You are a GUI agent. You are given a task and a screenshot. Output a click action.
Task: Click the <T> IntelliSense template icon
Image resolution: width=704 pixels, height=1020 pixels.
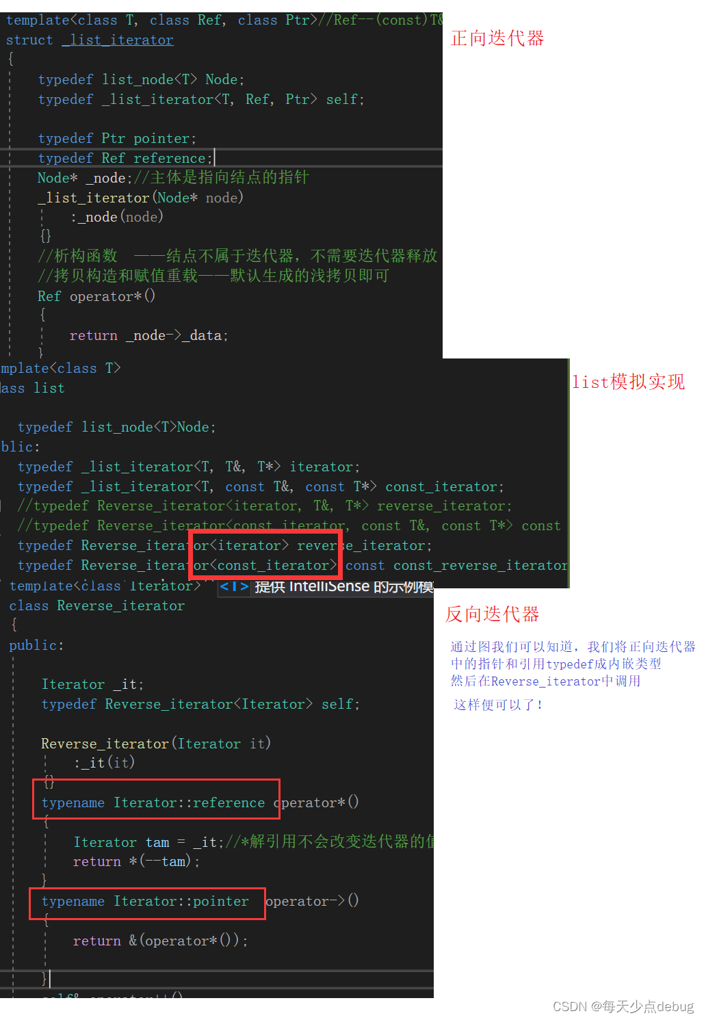234,586
